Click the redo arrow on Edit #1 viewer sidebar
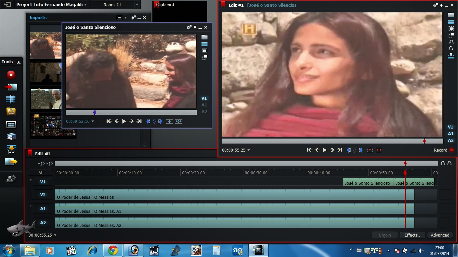458x257 pixels. point(451,49)
